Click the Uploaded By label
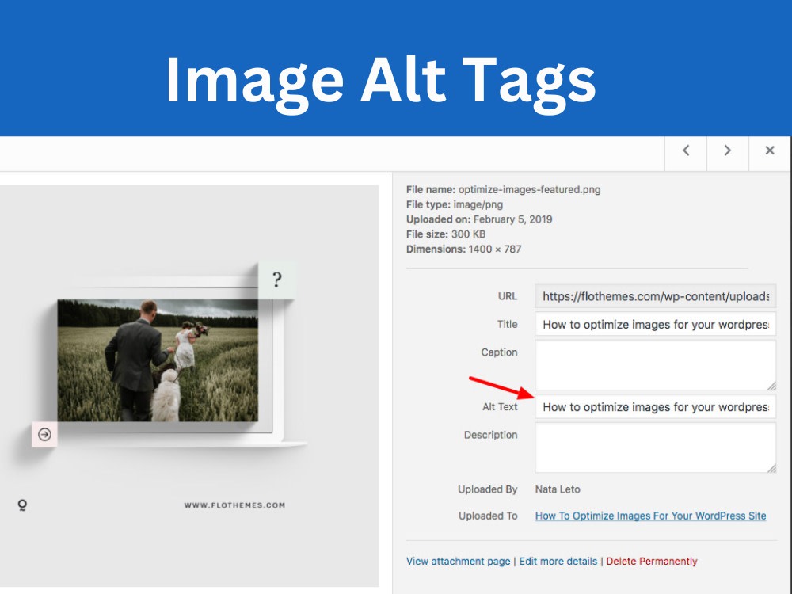 487,489
